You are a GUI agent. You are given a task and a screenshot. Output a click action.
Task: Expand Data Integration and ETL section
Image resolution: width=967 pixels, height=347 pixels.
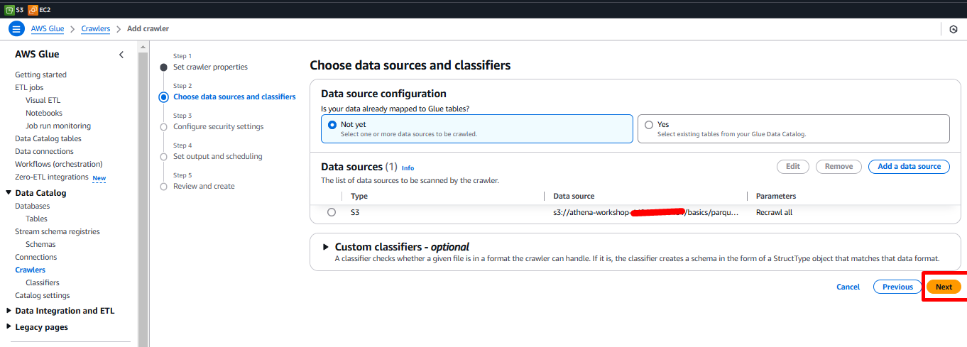pyautogui.click(x=9, y=311)
